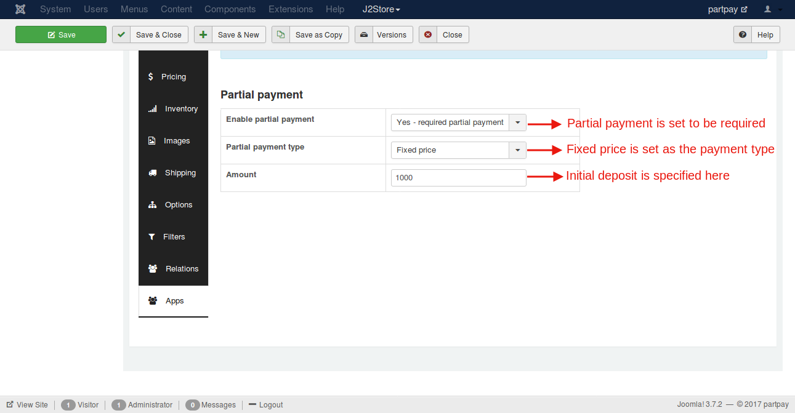Image resolution: width=795 pixels, height=413 pixels.
Task: Click the Enable partial payment label
Action: click(x=270, y=119)
